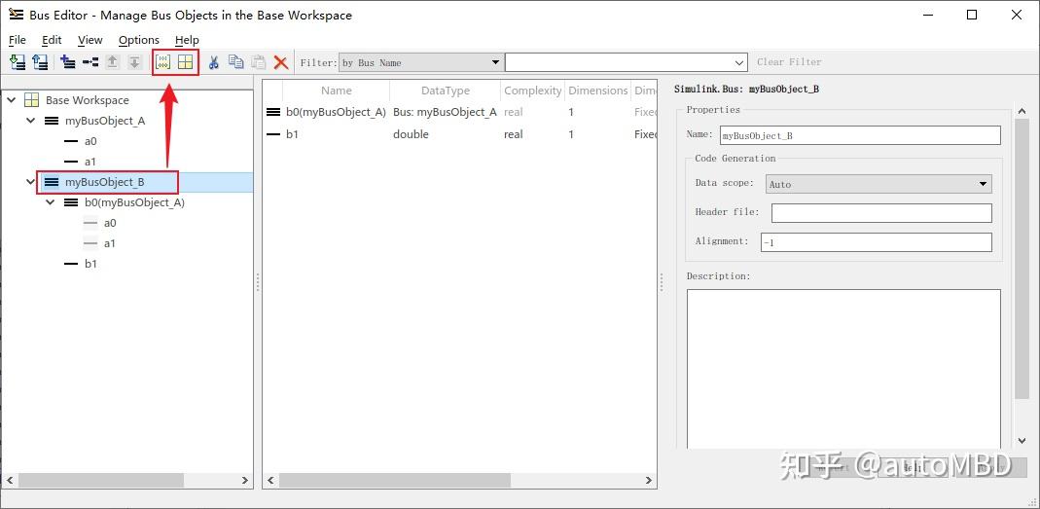The image size is (1040, 509).
Task: Click the Import bus objects toolbar icon
Action: [x=18, y=62]
